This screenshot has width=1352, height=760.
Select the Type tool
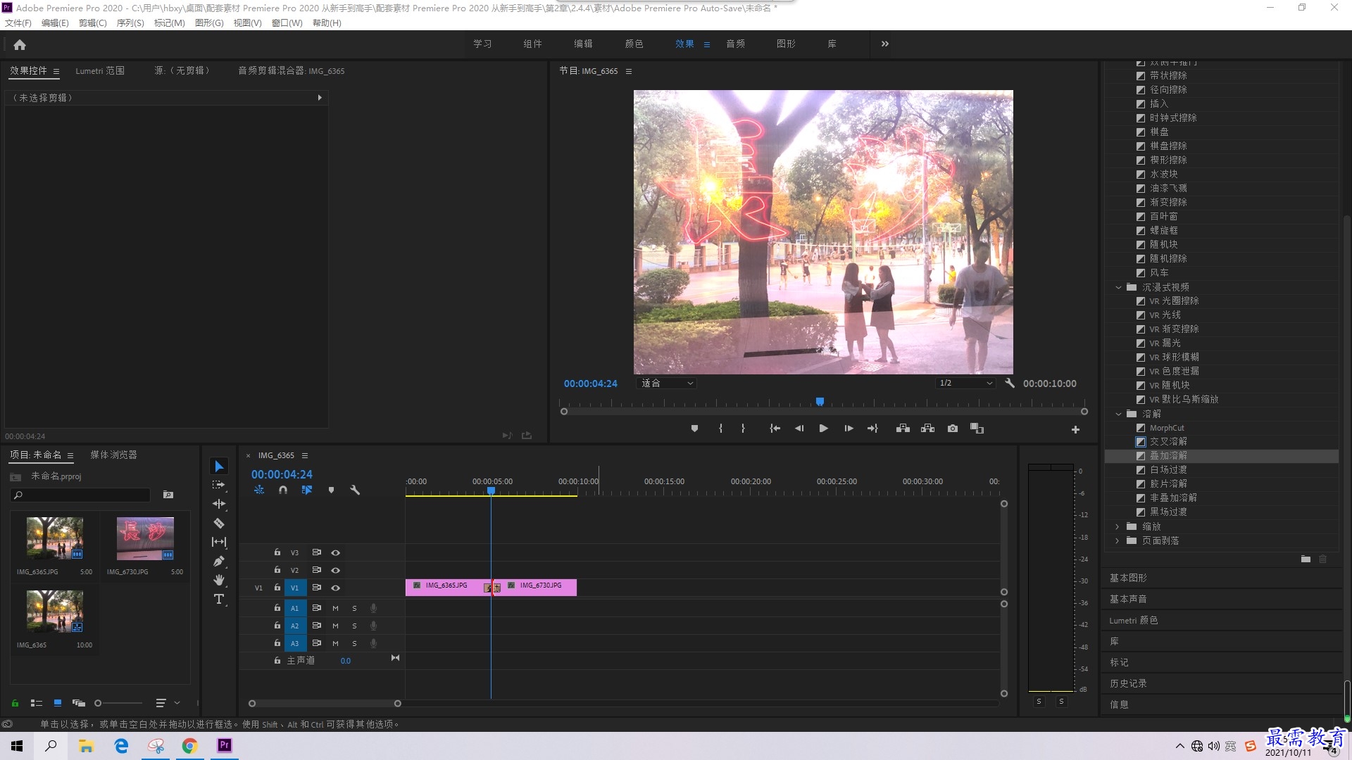point(219,599)
